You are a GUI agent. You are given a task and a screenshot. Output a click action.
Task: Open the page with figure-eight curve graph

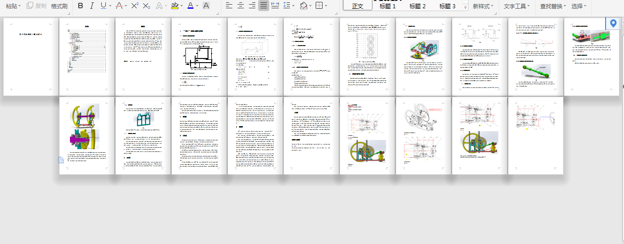(367, 57)
